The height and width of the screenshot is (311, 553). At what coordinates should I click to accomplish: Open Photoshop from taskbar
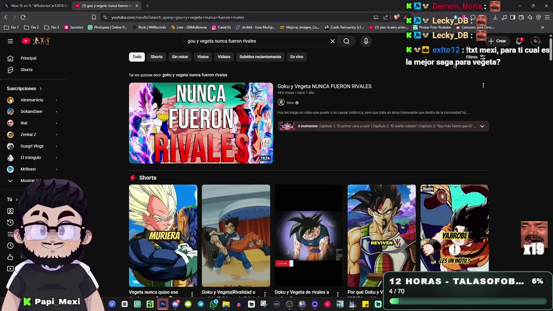coord(162,304)
